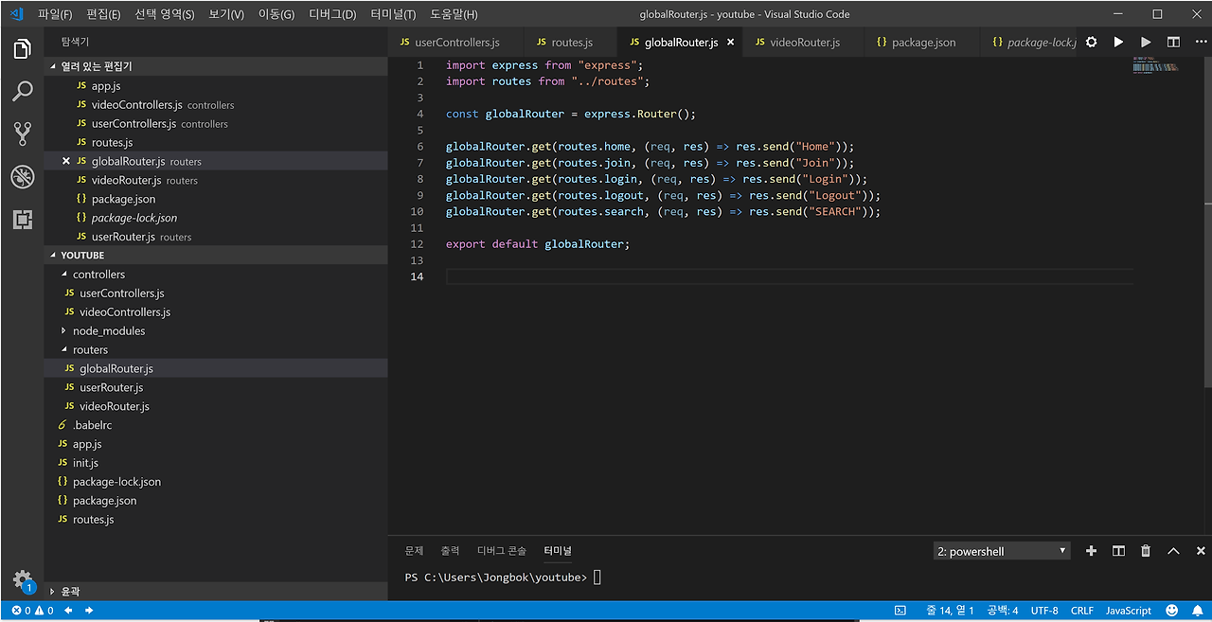Open the Debug view icon

pos(23,177)
